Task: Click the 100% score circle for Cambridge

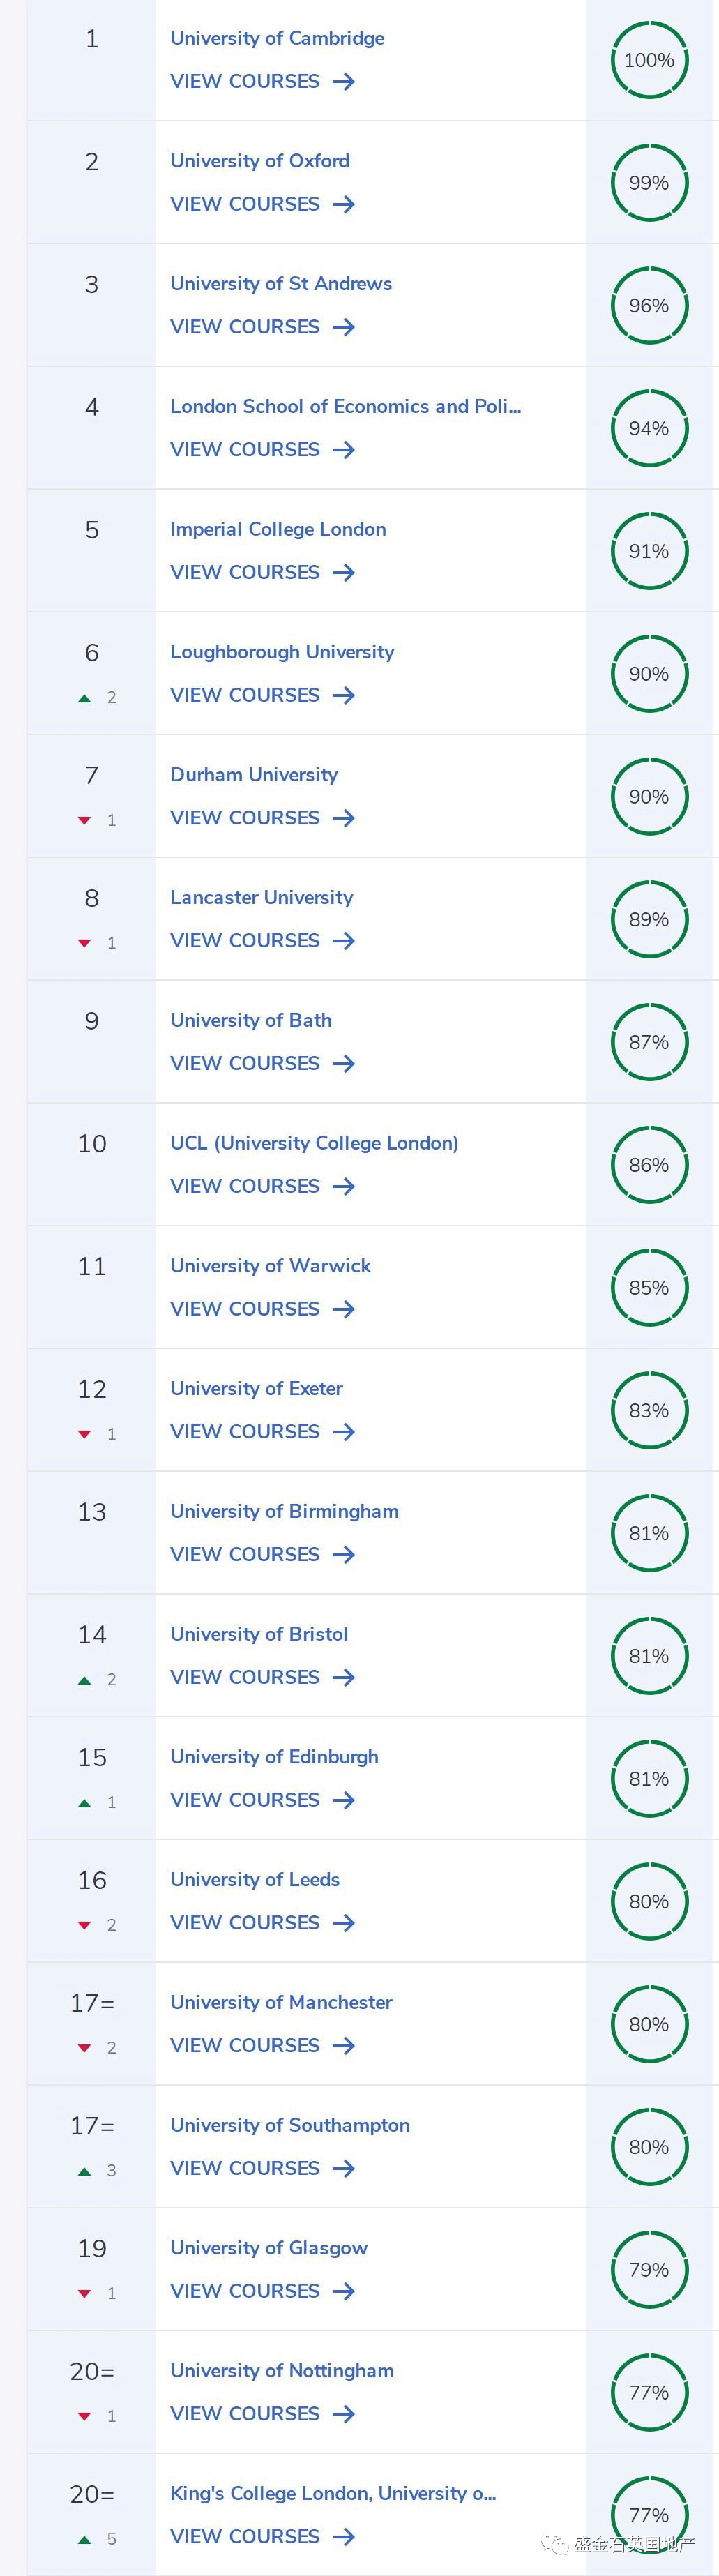Action: tap(650, 60)
